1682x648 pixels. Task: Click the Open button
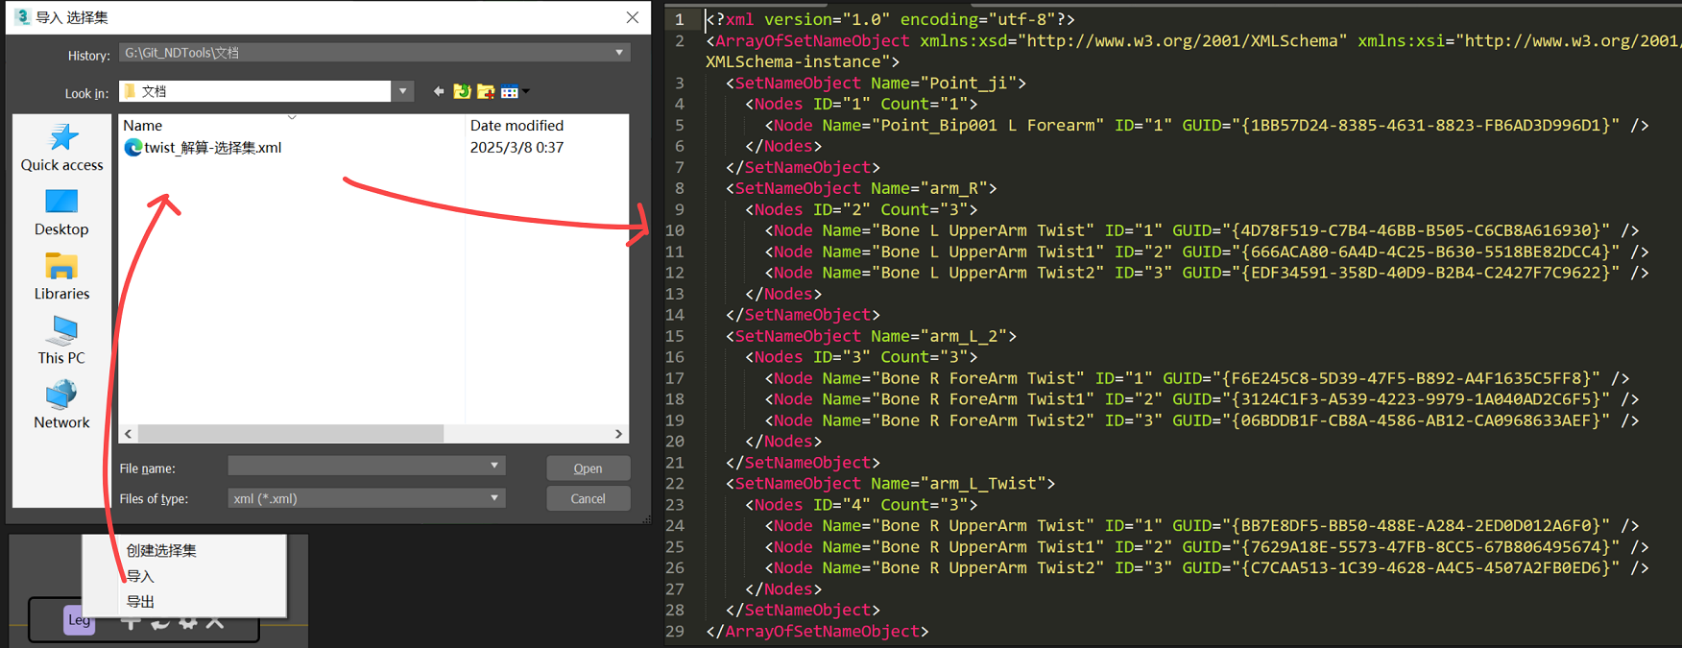click(589, 468)
